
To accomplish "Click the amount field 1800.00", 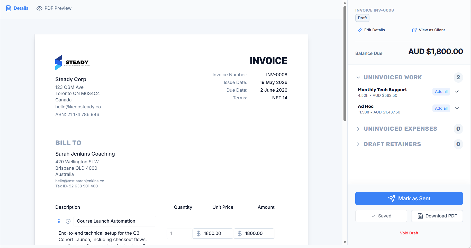I will pyautogui.click(x=254, y=233).
